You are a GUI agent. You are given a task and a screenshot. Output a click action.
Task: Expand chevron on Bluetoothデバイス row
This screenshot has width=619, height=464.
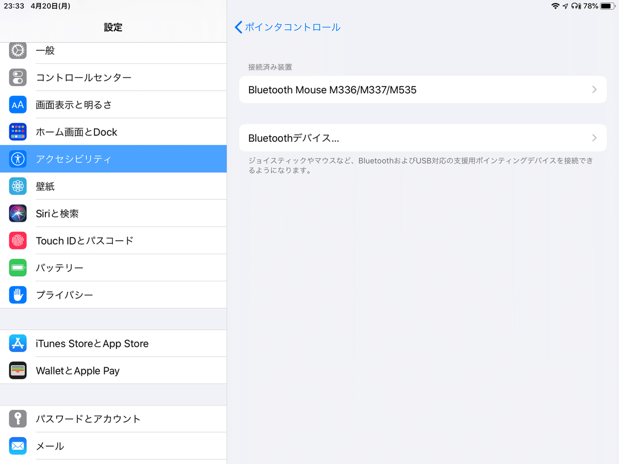594,138
